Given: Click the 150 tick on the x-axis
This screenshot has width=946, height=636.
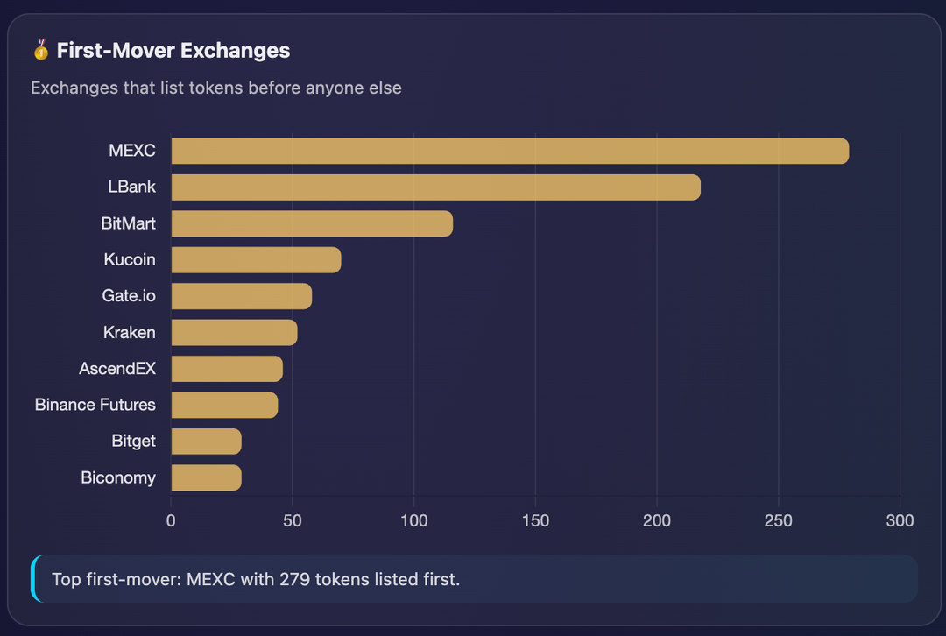Looking at the screenshot, I should point(535,521).
